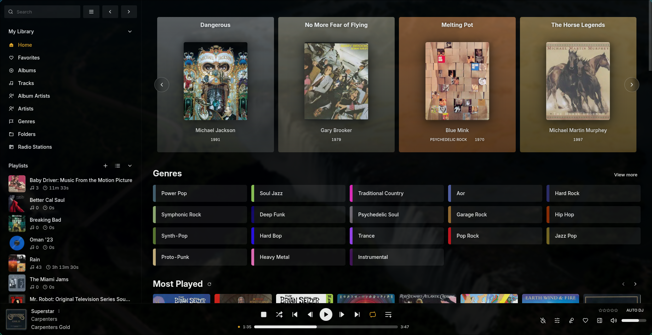Image resolution: width=652 pixels, height=335 pixels.
Task: Open the player settings sliders icon
Action: click(x=557, y=320)
